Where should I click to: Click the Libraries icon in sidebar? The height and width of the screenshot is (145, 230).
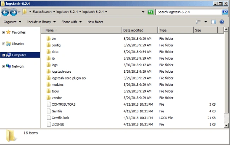coord(8,44)
